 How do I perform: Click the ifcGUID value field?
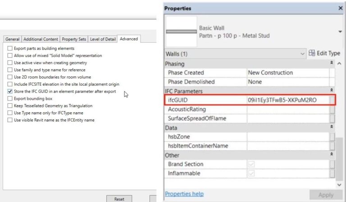tap(287, 100)
